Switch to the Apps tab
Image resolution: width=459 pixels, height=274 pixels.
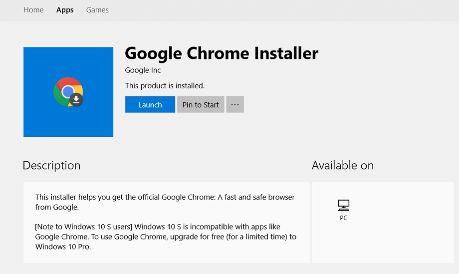pyautogui.click(x=65, y=10)
